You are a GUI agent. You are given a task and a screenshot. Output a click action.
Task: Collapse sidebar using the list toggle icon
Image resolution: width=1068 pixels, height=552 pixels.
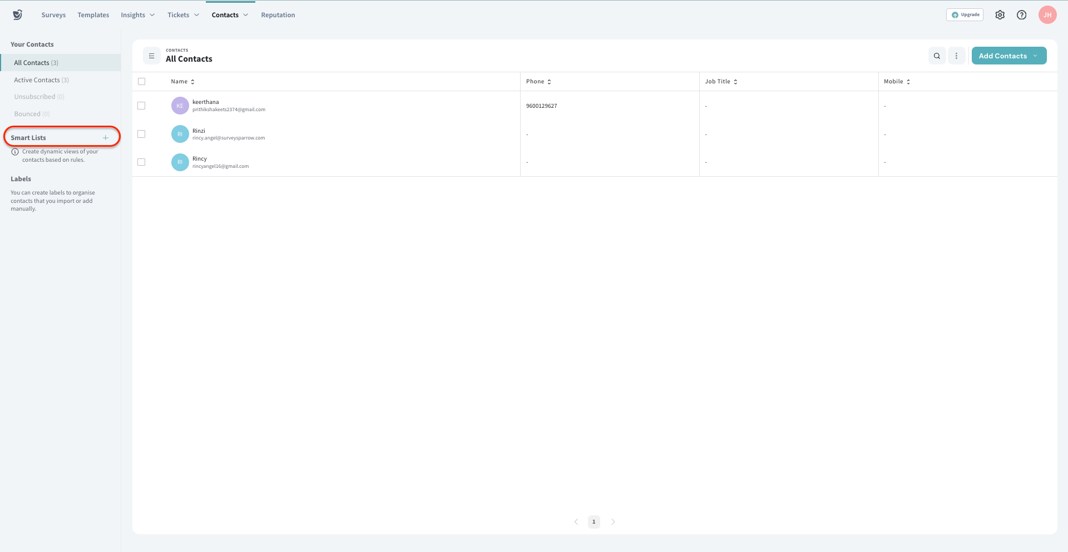pyautogui.click(x=151, y=56)
